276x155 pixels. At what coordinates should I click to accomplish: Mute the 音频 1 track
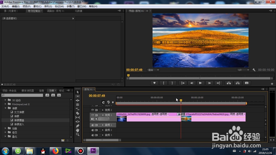click(92, 125)
